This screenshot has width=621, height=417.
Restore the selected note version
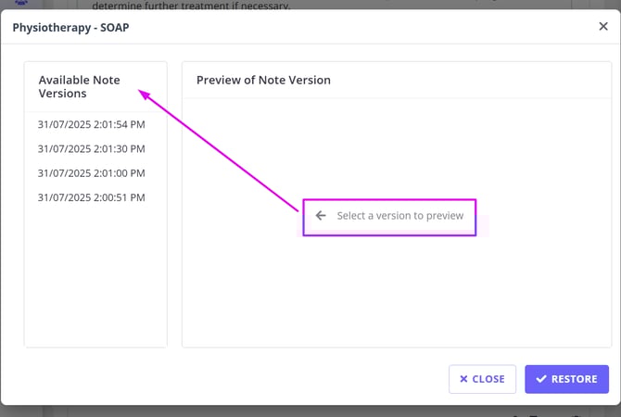click(x=566, y=379)
